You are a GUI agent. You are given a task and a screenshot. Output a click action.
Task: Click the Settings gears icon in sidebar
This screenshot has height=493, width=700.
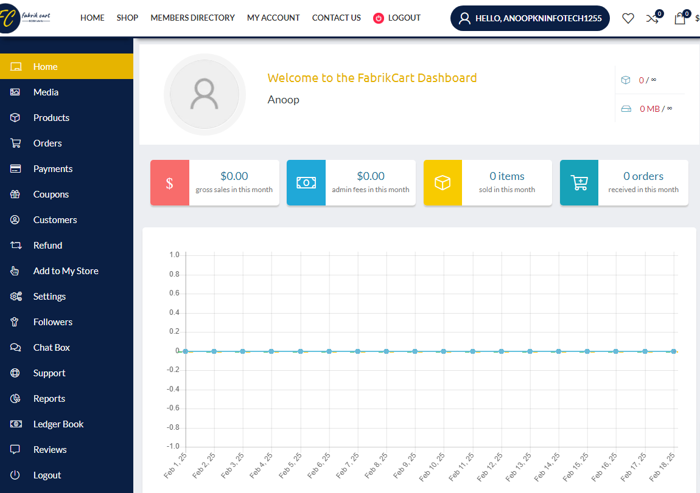(x=16, y=297)
